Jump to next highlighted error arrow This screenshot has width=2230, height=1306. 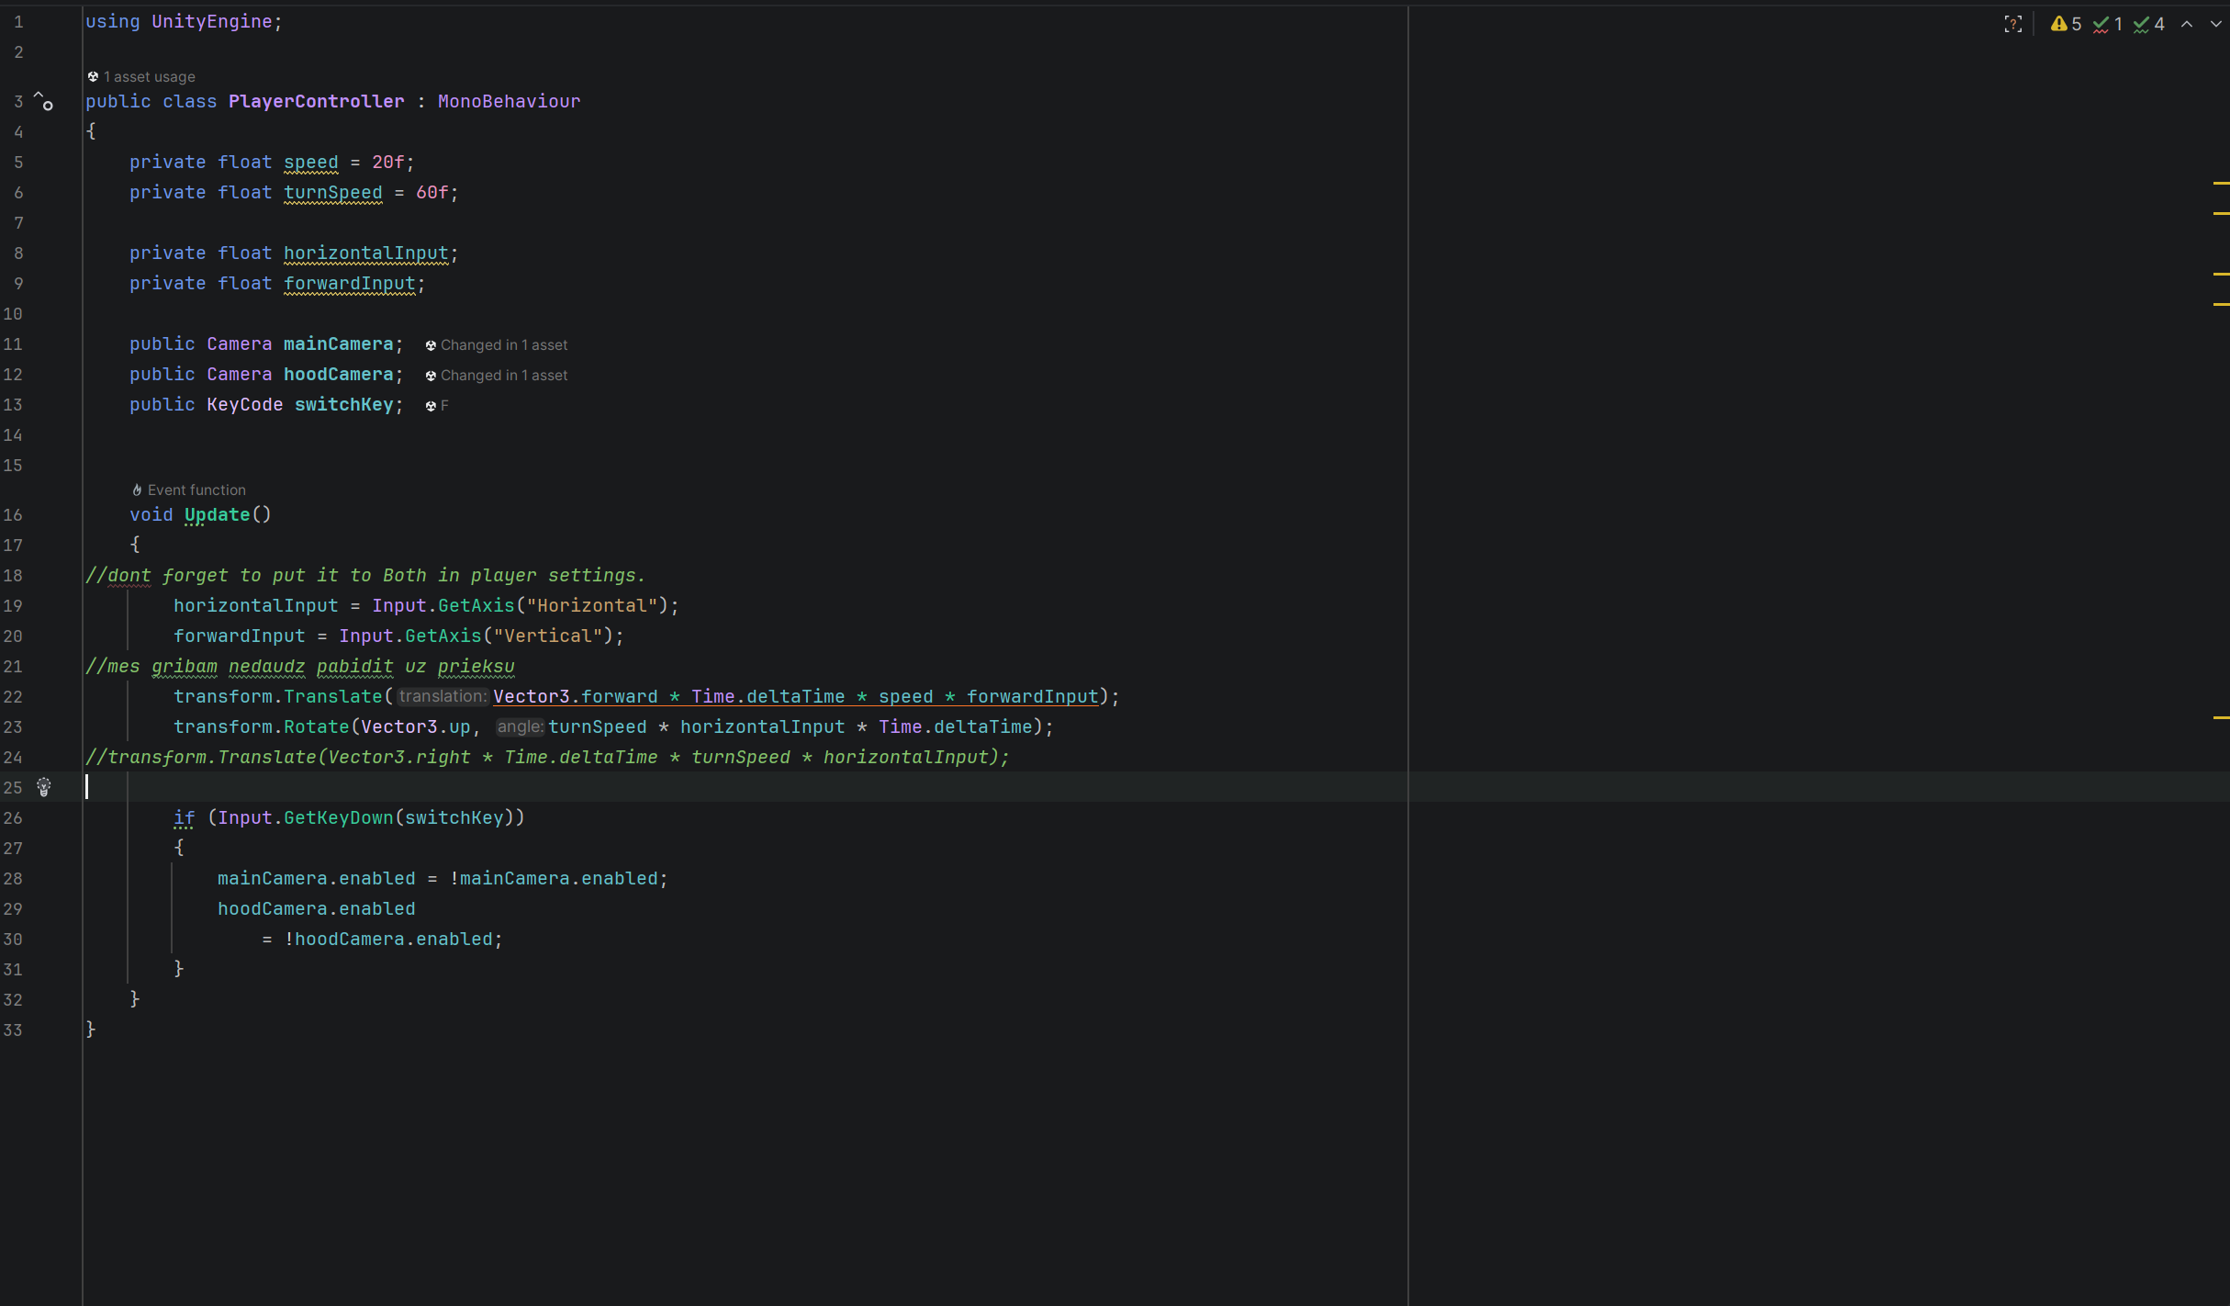point(2215,25)
